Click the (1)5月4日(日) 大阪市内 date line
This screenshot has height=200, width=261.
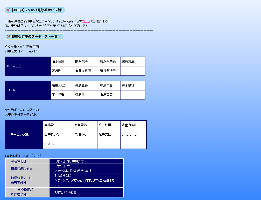[22, 47]
